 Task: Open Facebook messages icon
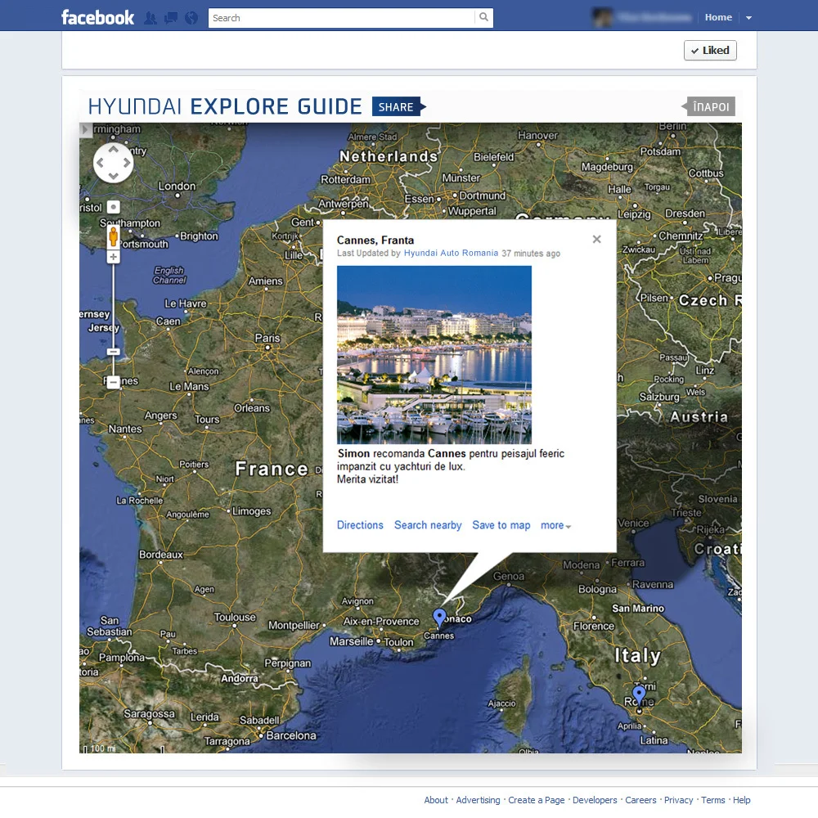click(x=171, y=18)
